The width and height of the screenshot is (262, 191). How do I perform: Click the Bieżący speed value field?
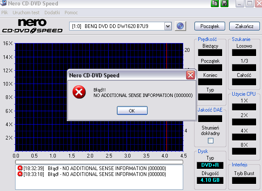coord(210,53)
